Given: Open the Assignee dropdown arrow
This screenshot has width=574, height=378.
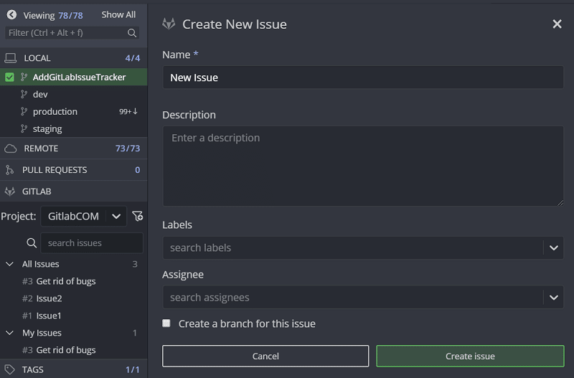Looking at the screenshot, I should pos(553,298).
